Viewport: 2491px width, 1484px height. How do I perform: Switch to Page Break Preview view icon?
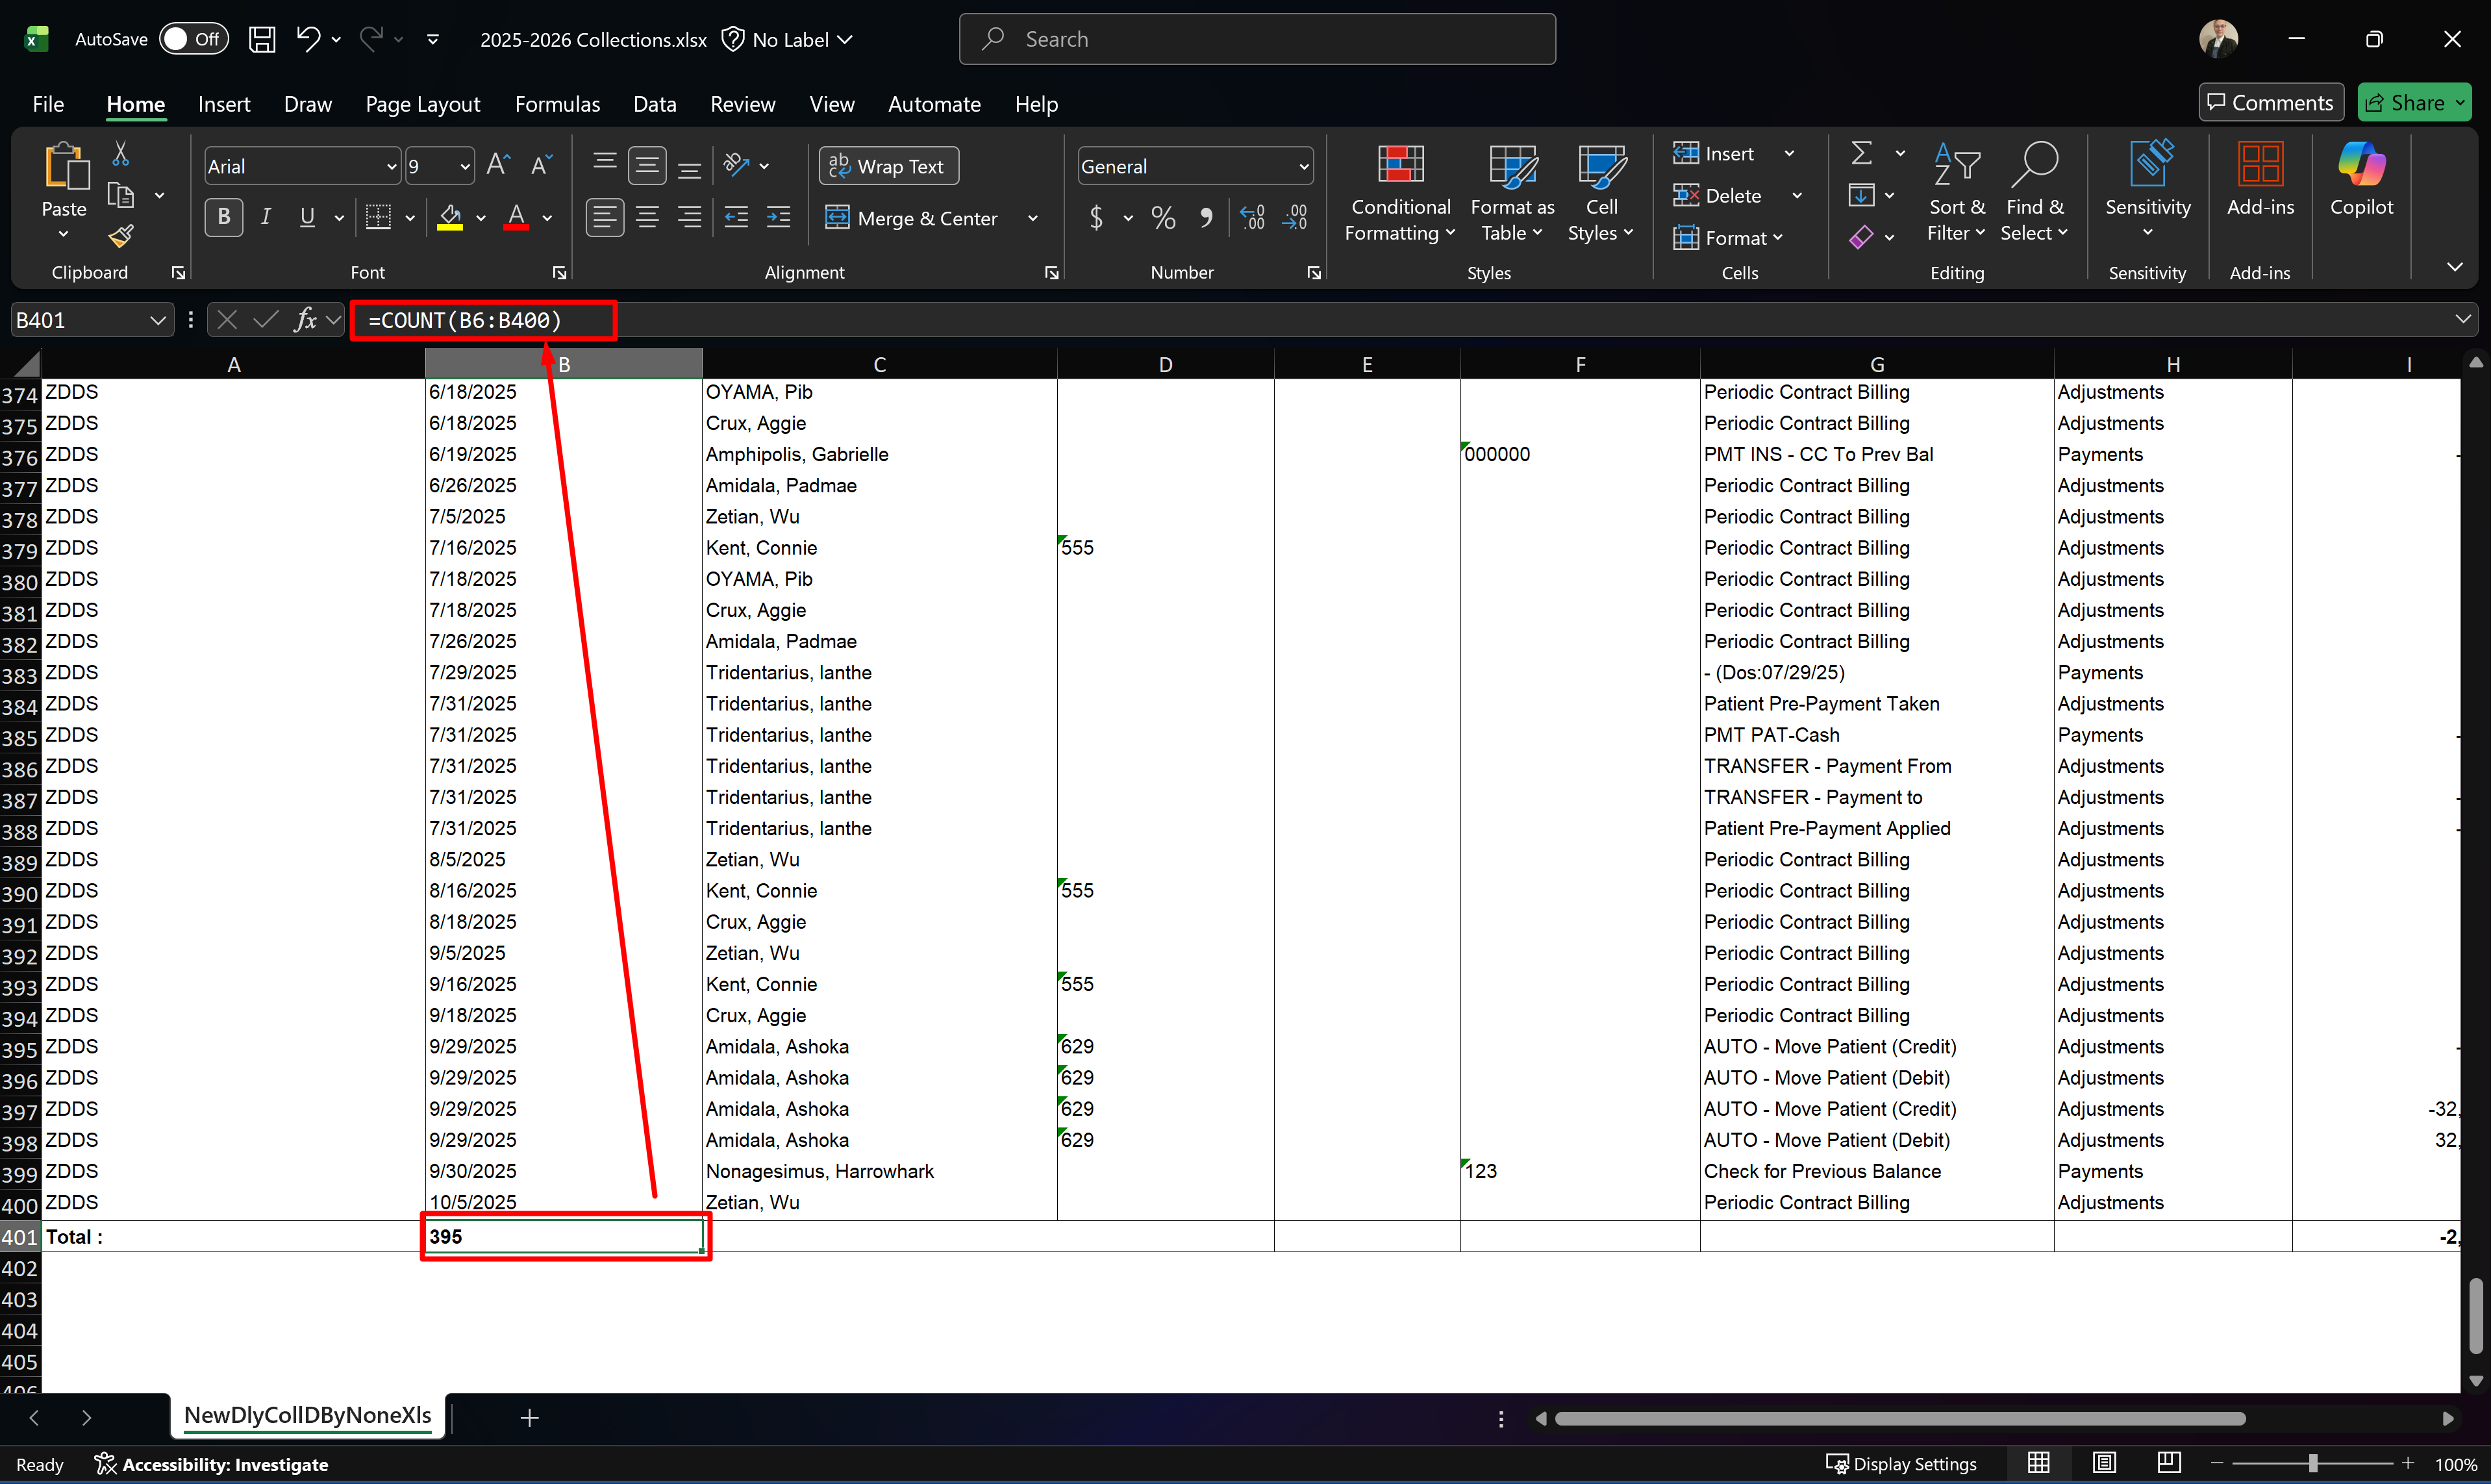pyautogui.click(x=2168, y=1463)
